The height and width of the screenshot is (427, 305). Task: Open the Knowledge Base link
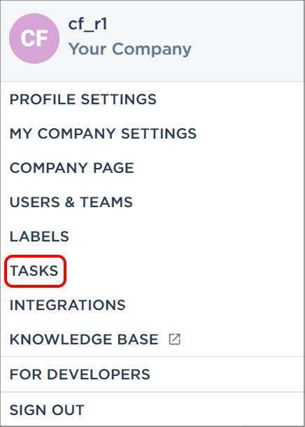84,339
